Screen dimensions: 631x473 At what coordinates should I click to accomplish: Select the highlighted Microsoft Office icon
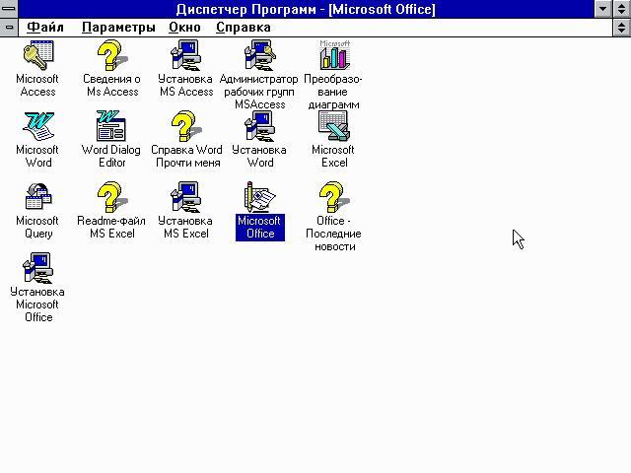tap(260, 197)
